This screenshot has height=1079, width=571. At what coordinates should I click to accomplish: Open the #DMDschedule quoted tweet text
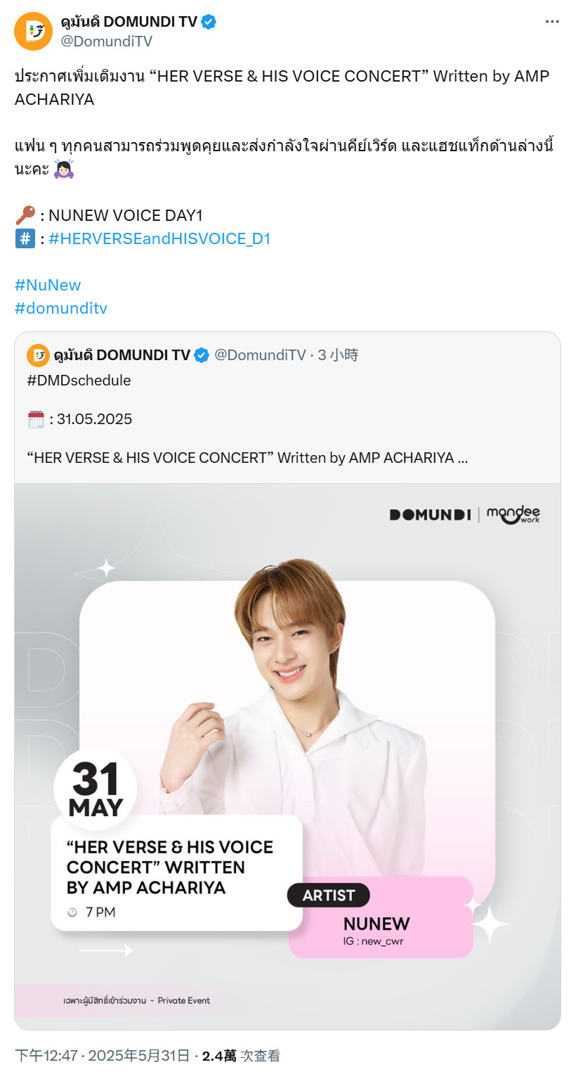pyautogui.click(x=79, y=380)
